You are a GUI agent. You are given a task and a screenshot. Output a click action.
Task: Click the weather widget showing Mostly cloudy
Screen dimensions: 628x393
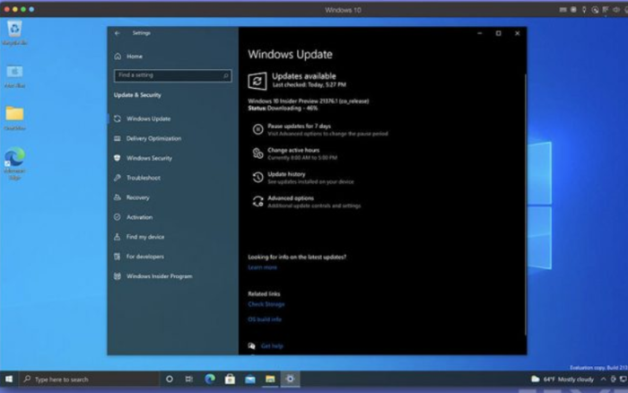tap(563, 379)
